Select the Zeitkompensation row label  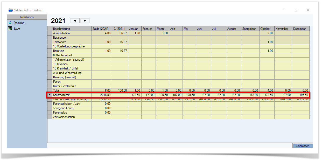[64, 117]
